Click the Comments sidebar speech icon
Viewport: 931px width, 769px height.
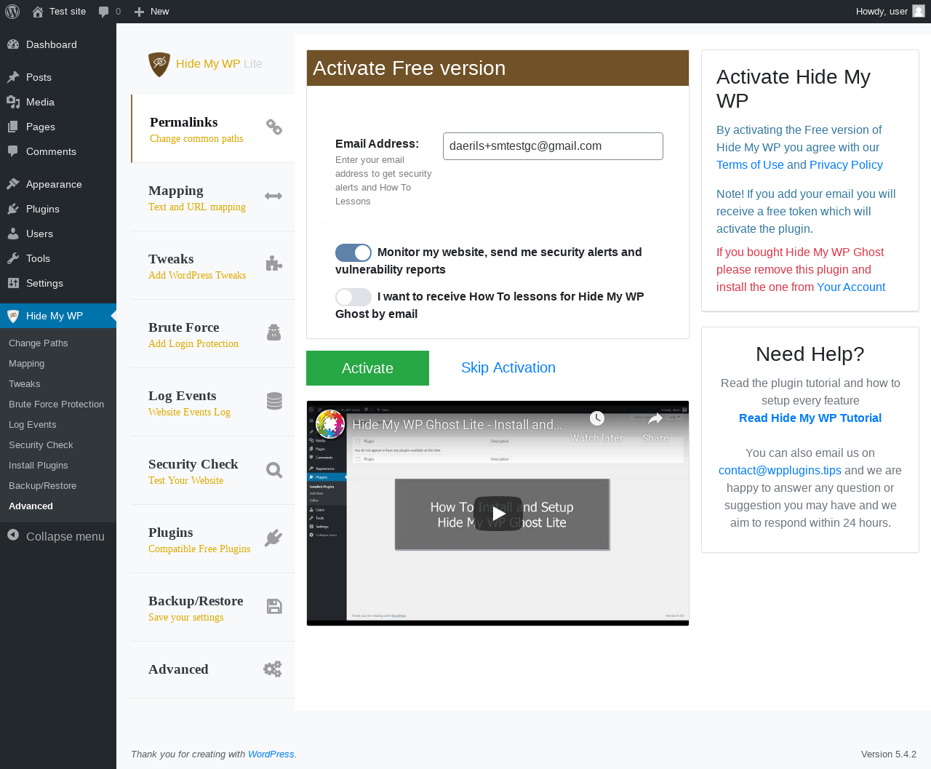(x=13, y=151)
